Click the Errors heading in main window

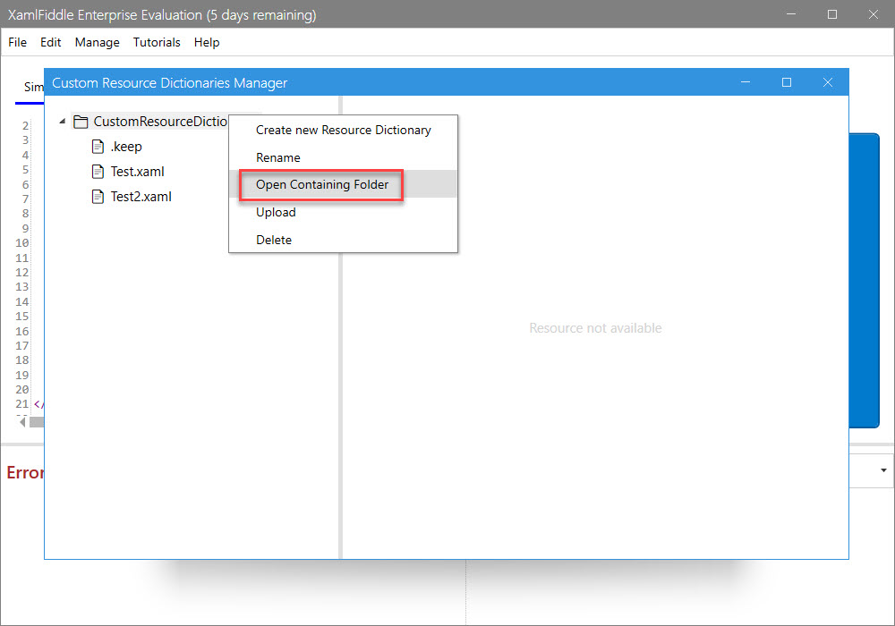(25, 472)
